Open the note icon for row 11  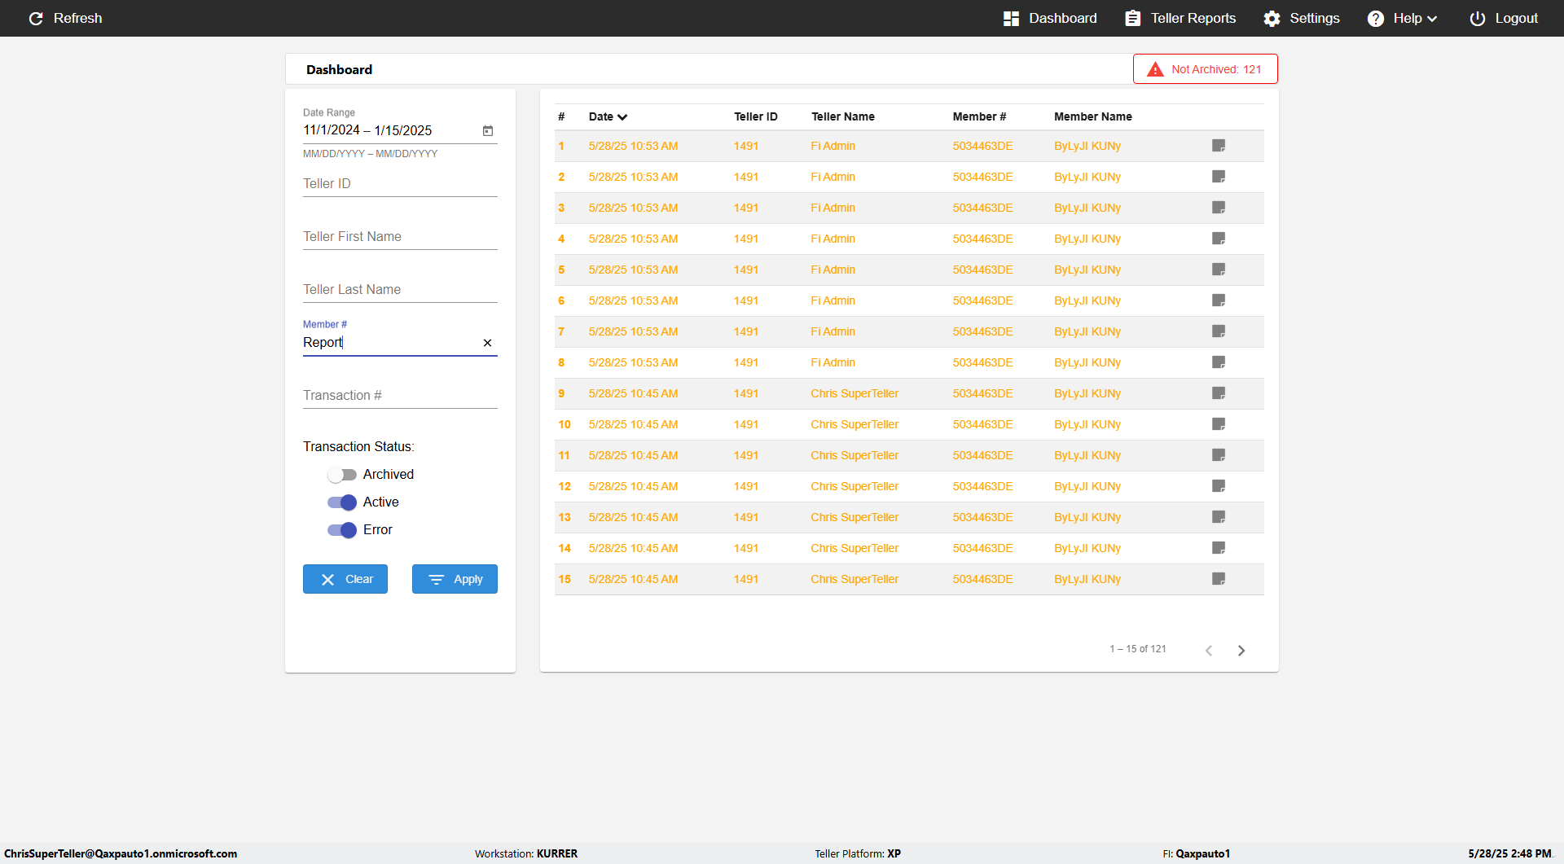click(x=1219, y=455)
